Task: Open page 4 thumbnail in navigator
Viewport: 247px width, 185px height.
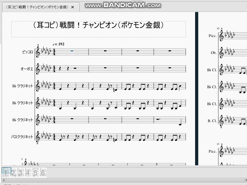Action: point(28,173)
